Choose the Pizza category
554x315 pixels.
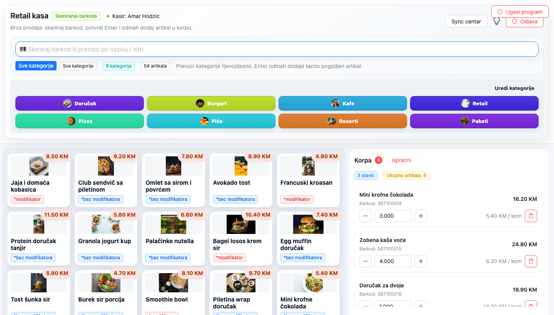(x=80, y=121)
